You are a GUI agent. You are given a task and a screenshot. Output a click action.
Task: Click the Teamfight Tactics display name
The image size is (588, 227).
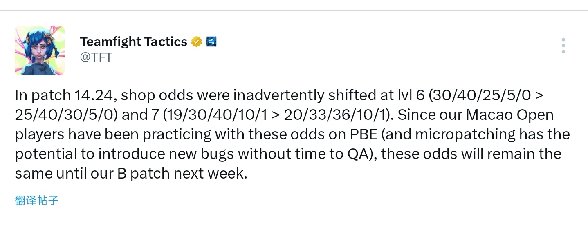[134, 42]
